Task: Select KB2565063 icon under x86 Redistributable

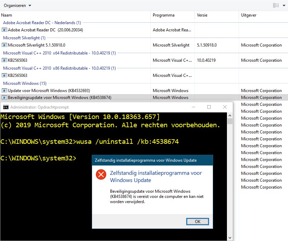Action: pyautogui.click(x=4, y=76)
